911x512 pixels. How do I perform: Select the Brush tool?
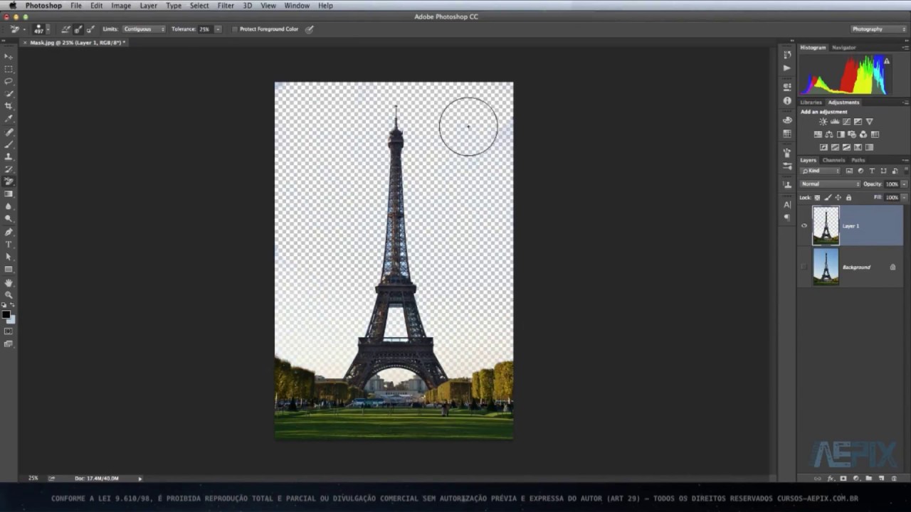tap(9, 144)
